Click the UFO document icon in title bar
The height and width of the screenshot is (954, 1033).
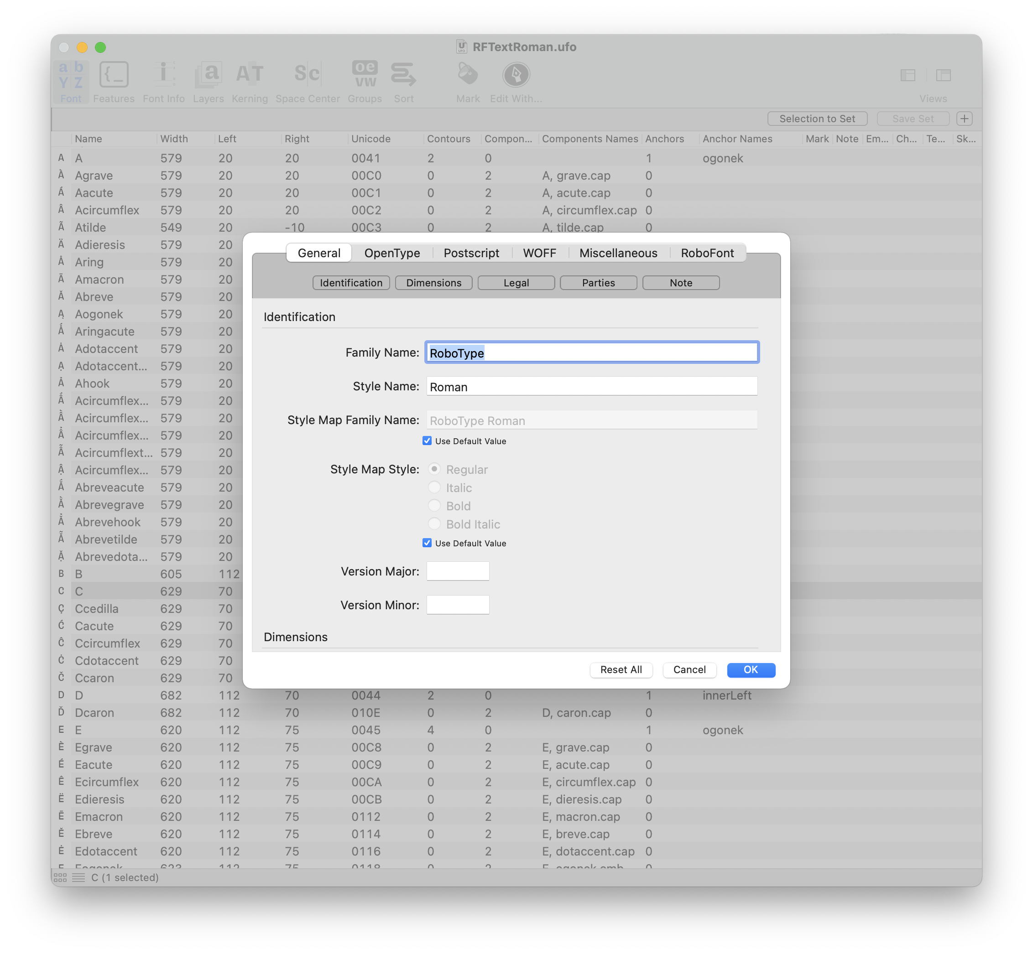point(462,47)
